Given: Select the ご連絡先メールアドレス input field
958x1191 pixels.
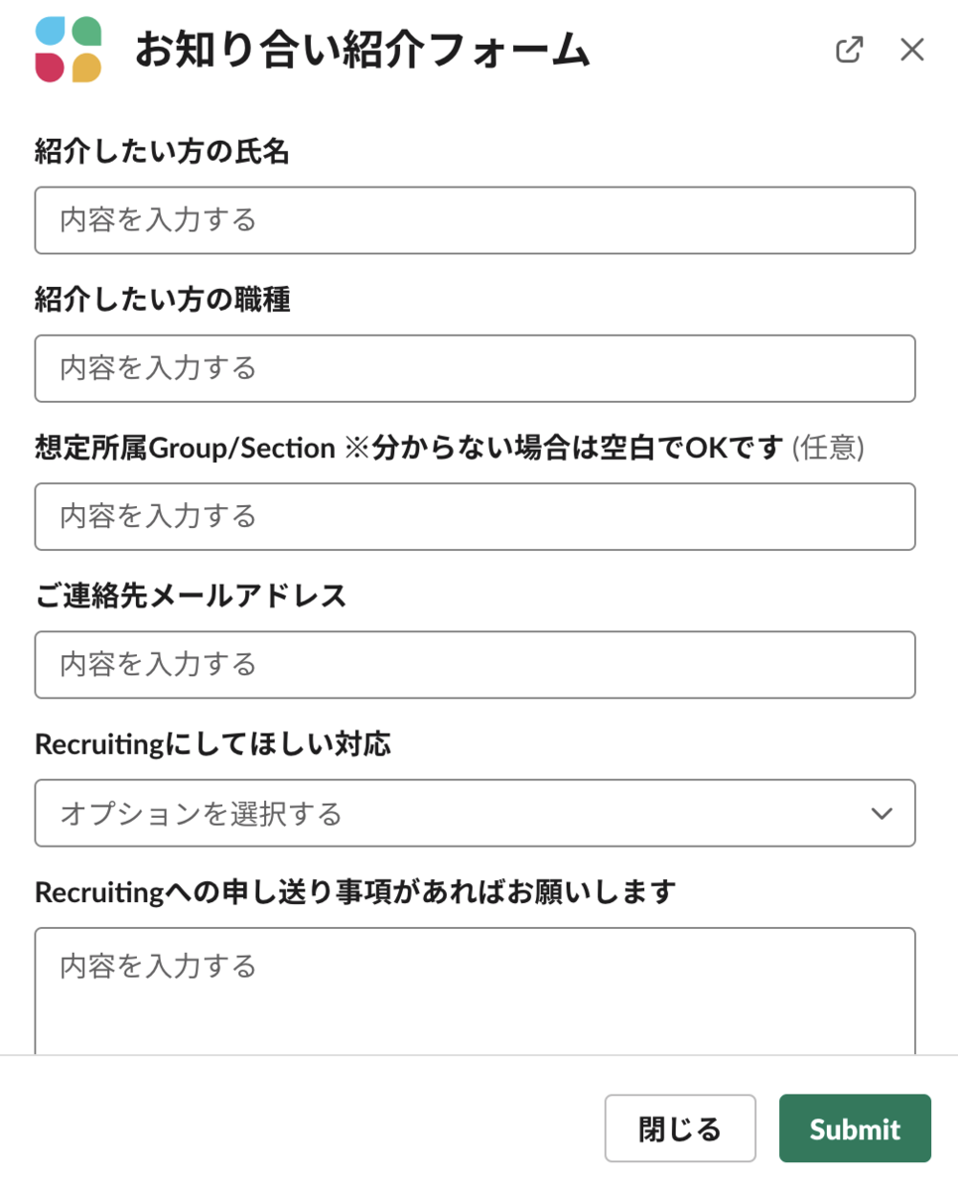Looking at the screenshot, I should [x=475, y=664].
